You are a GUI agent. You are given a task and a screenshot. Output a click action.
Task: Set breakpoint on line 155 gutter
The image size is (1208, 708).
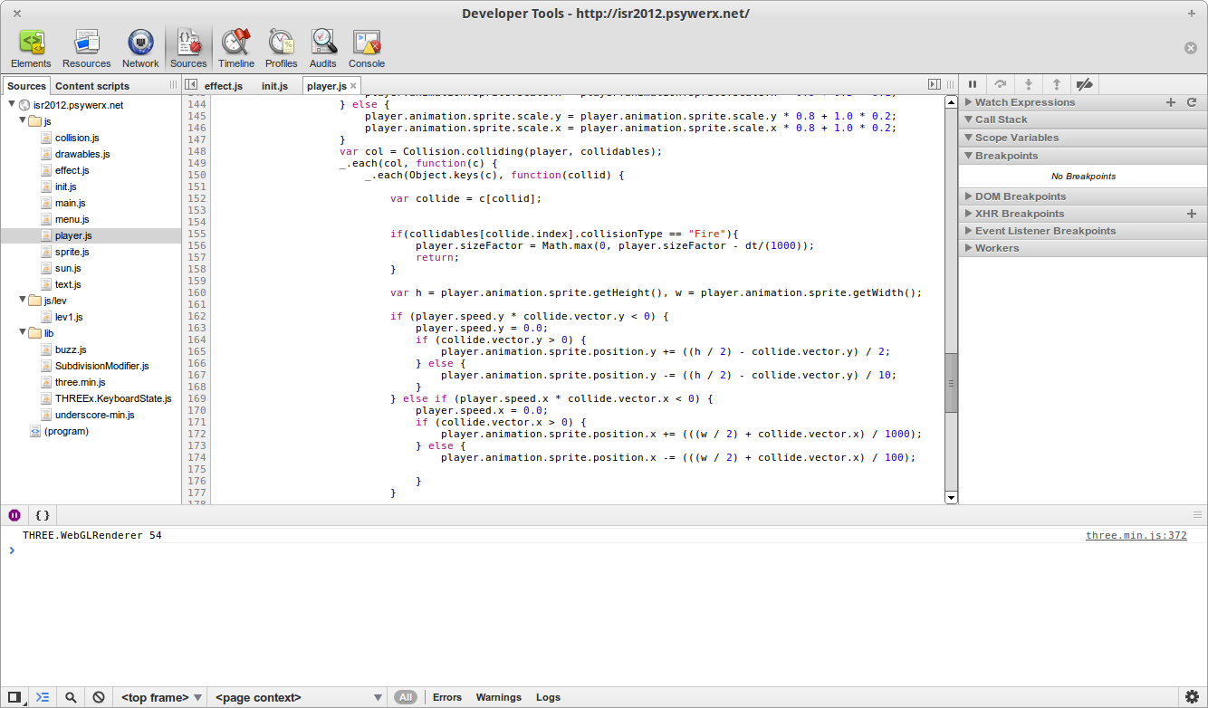[x=197, y=234]
